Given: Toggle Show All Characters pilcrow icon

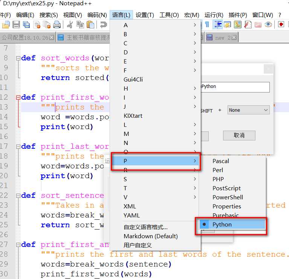Looking at the screenshot, I should [x=207, y=25].
